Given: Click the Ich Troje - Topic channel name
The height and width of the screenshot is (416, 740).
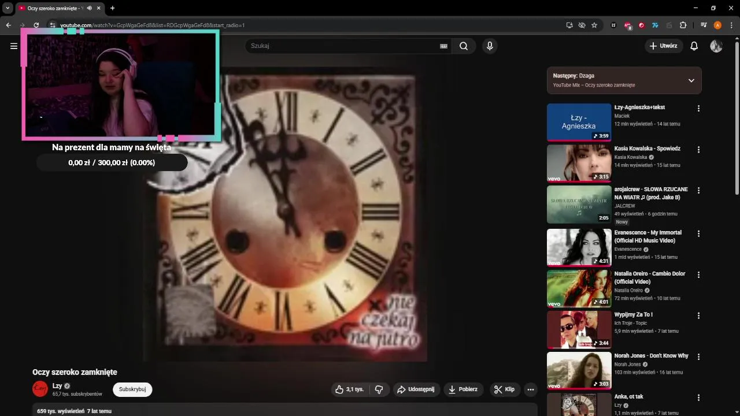Looking at the screenshot, I should pyautogui.click(x=631, y=323).
